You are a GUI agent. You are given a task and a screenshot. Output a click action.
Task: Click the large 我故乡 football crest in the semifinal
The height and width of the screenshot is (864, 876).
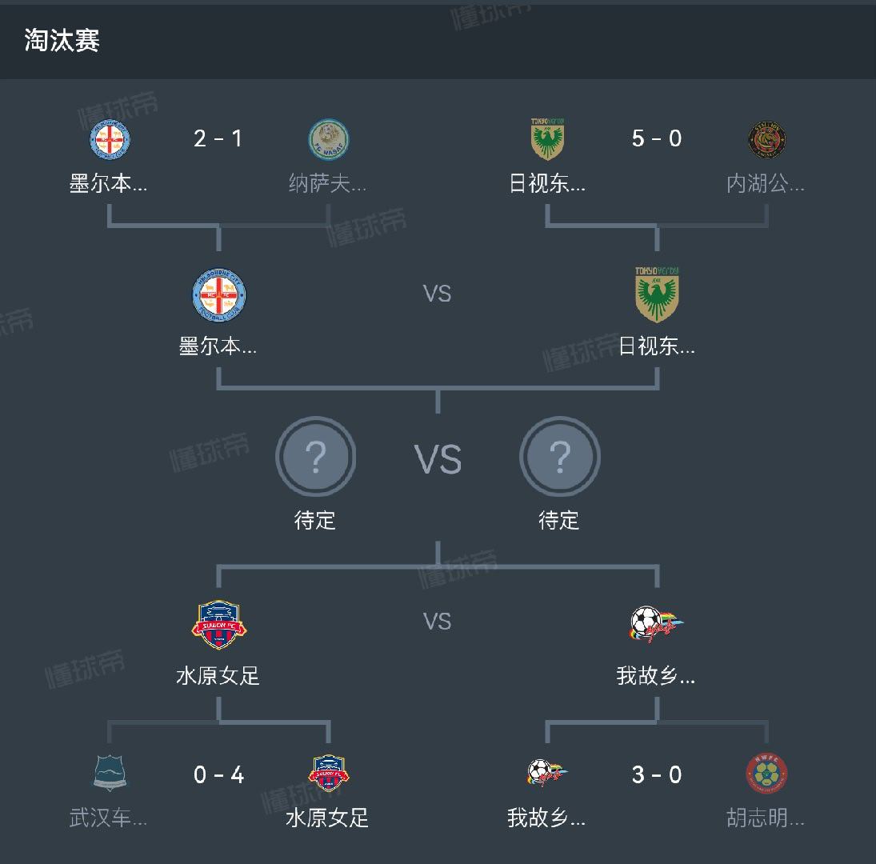pos(657,625)
